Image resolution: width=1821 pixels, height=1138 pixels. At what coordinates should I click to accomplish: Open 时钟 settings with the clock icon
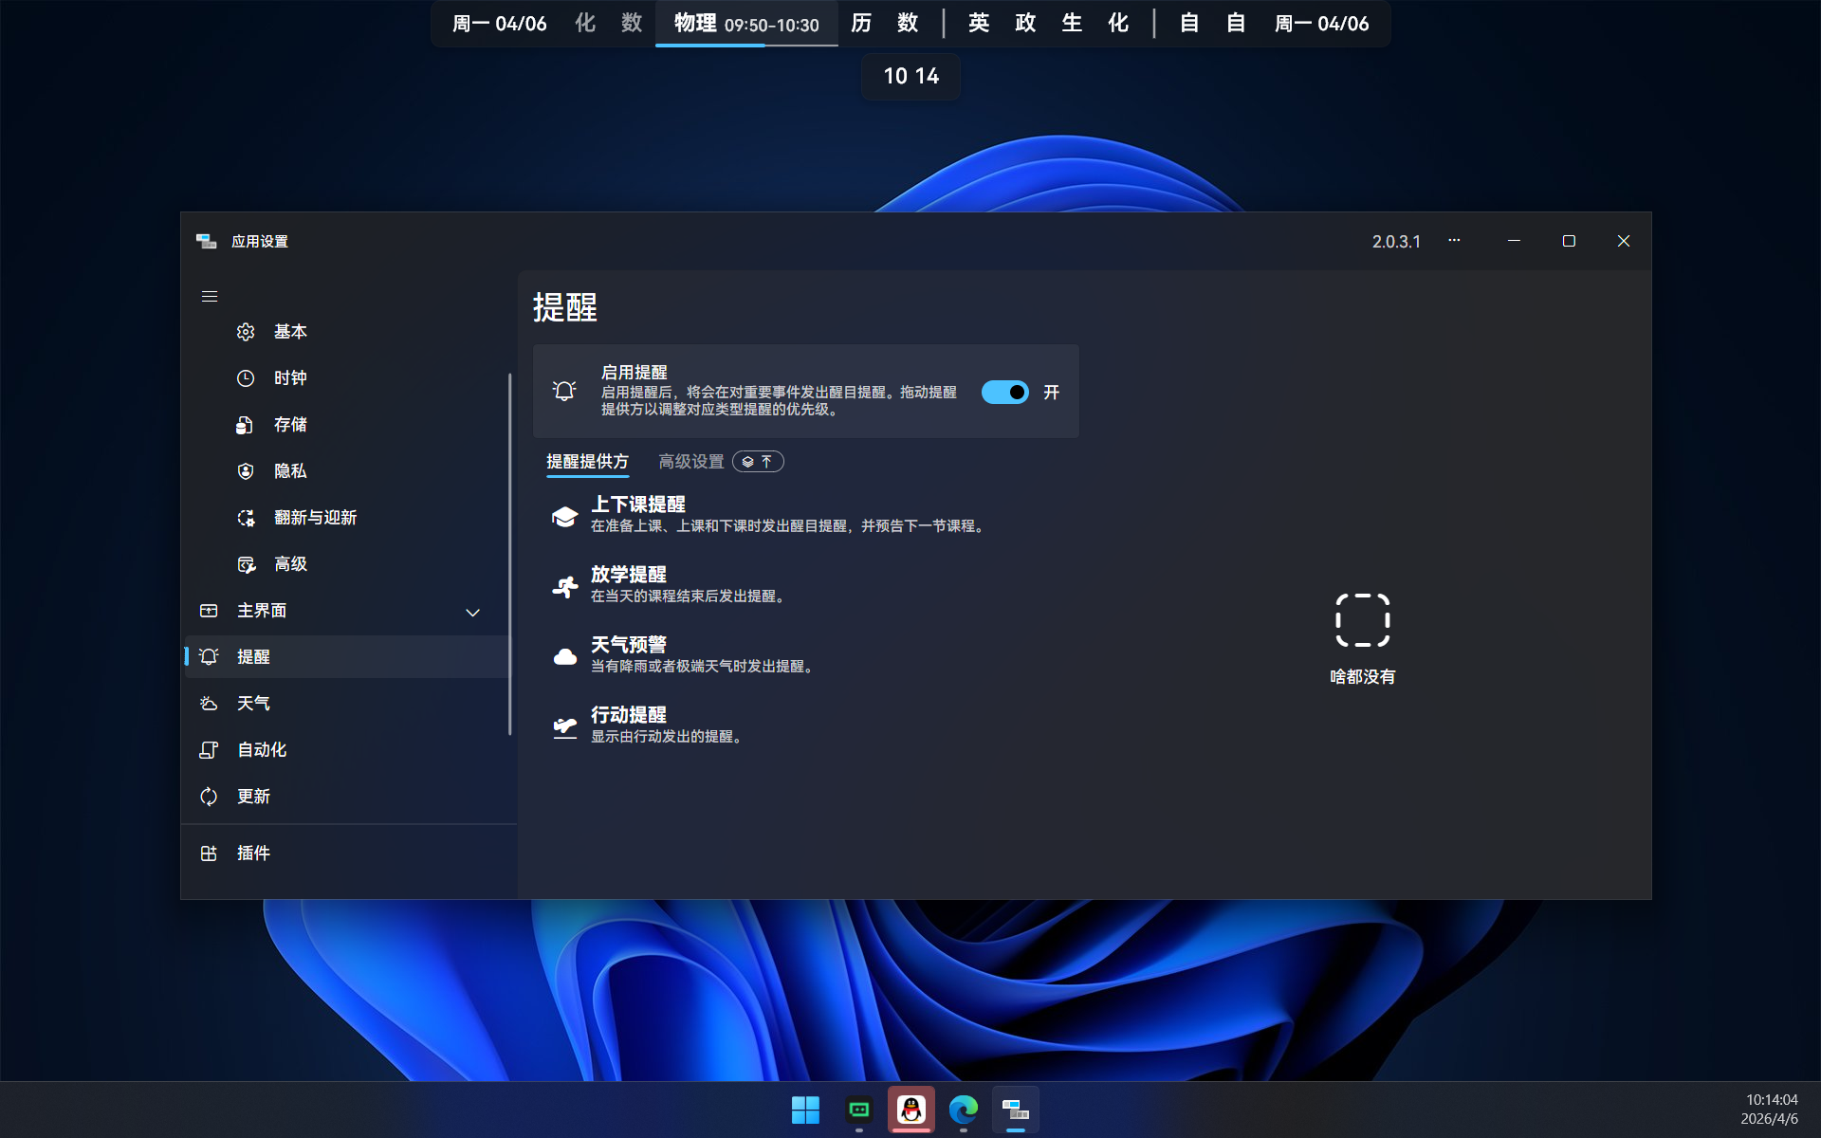246,377
